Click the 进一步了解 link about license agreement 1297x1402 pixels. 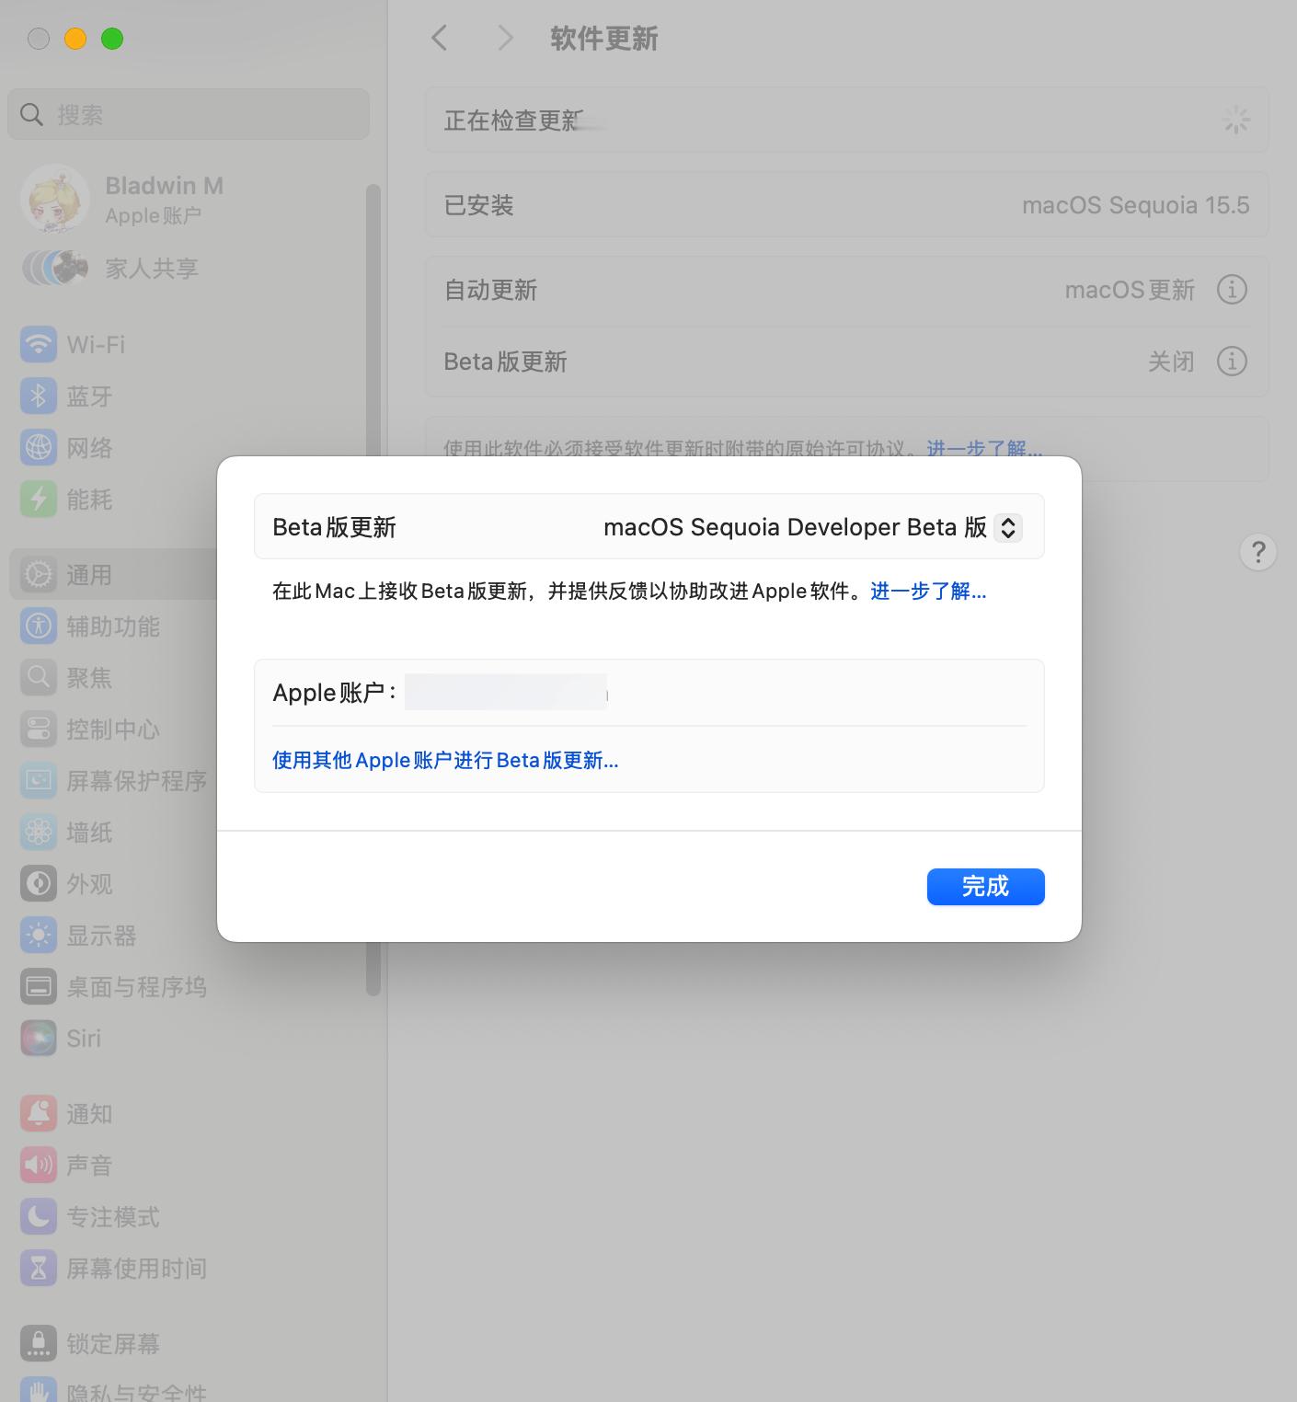click(983, 448)
